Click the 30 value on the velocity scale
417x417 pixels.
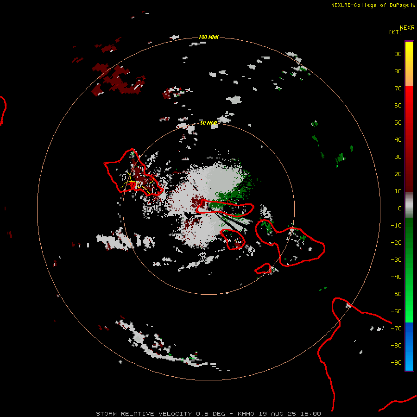coord(398,157)
